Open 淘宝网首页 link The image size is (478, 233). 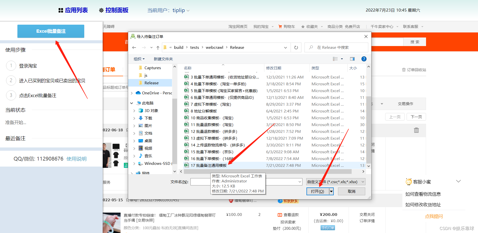pyautogui.click(x=238, y=27)
